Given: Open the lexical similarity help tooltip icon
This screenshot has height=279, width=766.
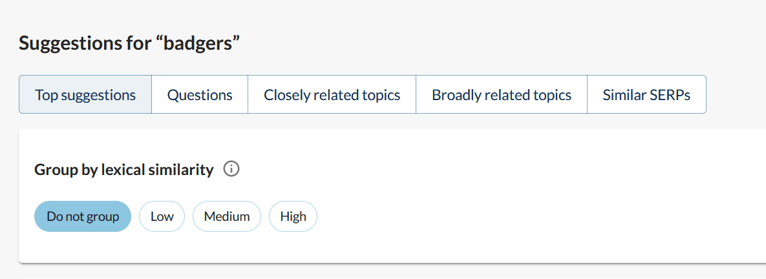Looking at the screenshot, I should (231, 169).
